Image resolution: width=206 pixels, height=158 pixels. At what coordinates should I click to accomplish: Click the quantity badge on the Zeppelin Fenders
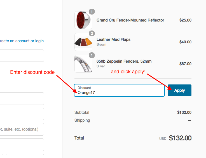(x=92, y=55)
